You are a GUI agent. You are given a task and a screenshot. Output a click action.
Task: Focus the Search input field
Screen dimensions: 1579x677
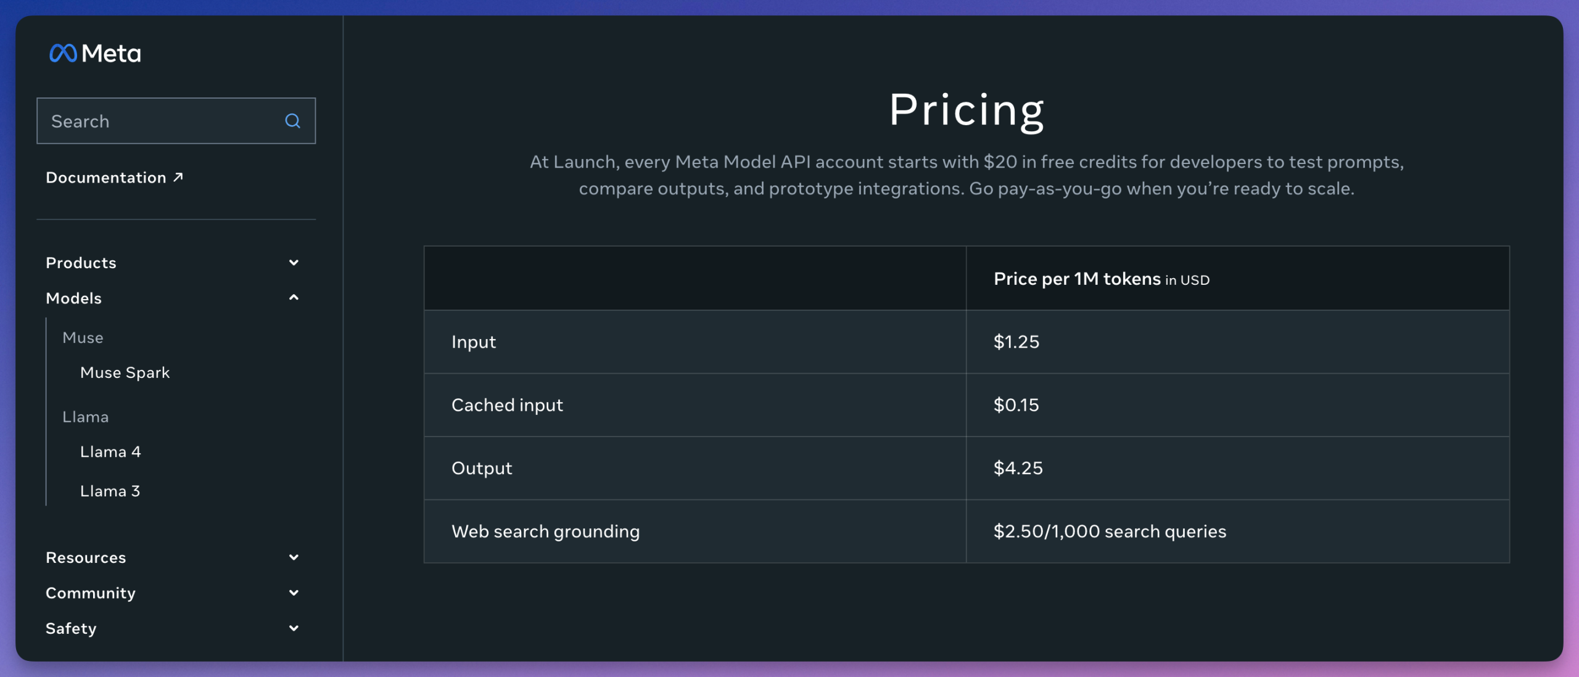click(x=176, y=121)
